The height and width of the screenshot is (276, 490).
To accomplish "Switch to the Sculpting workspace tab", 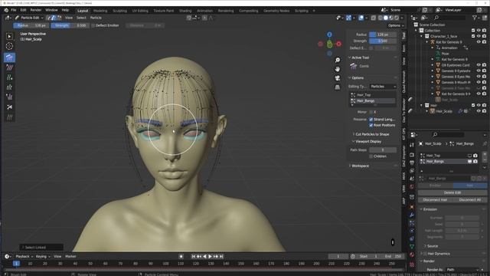I will tap(119, 11).
